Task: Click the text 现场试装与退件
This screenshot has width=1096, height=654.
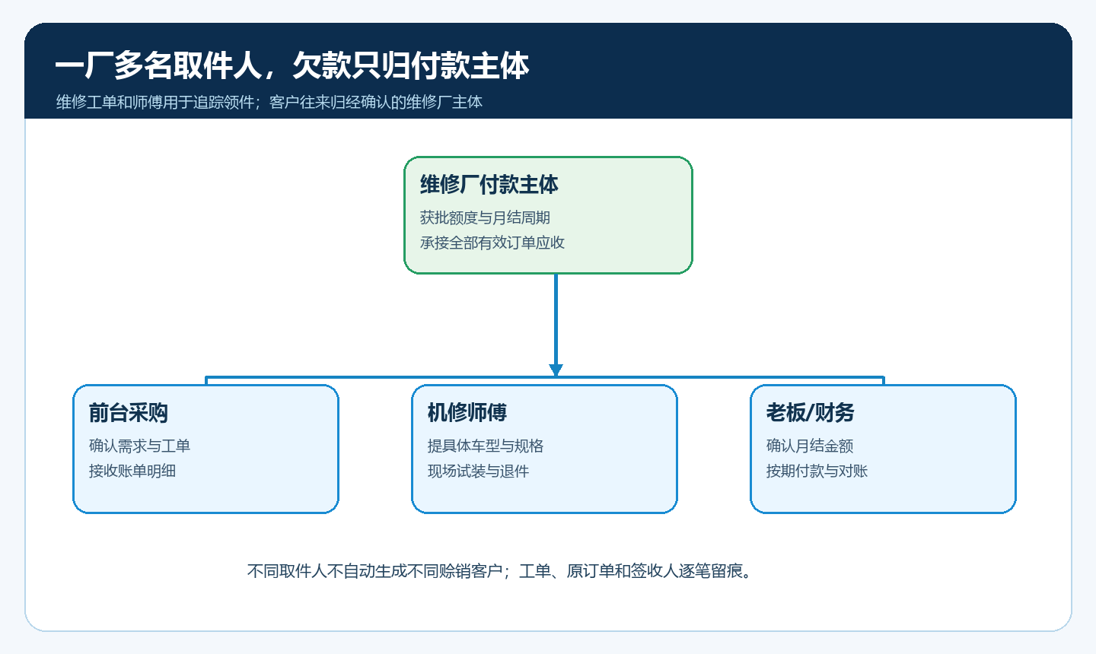Action: coord(478,471)
